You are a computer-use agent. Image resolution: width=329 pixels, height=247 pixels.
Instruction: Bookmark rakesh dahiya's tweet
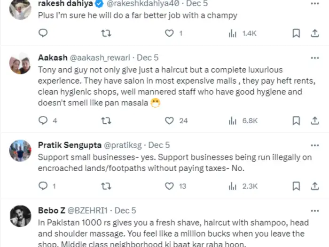click(296, 33)
